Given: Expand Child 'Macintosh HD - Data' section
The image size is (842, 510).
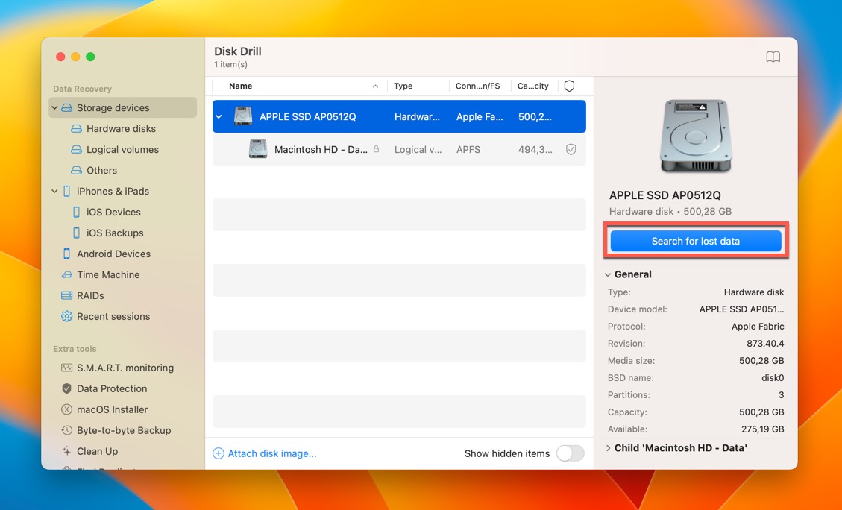Looking at the screenshot, I should pos(607,447).
